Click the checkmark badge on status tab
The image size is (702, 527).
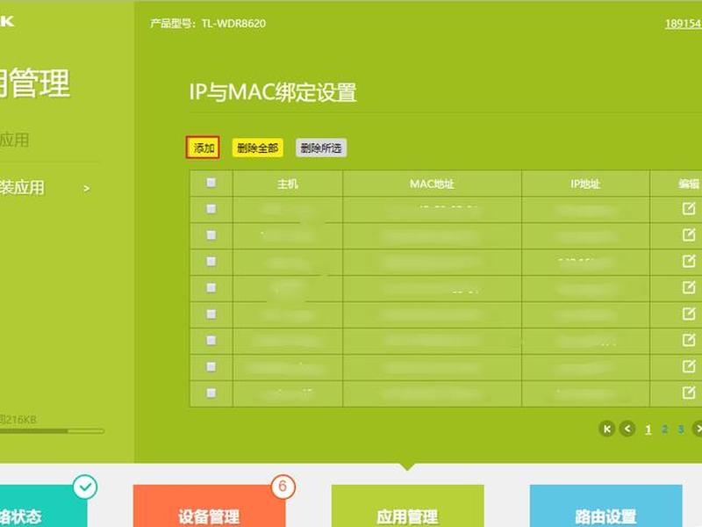pyautogui.click(x=85, y=487)
